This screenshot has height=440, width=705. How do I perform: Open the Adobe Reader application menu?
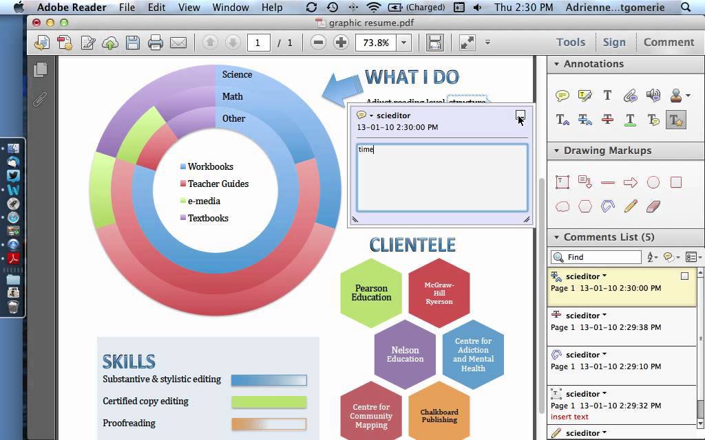point(72,7)
